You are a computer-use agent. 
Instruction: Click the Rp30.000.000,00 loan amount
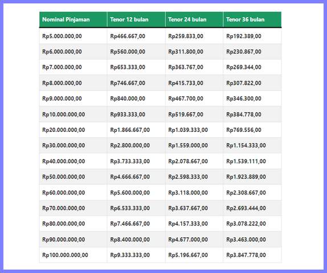64,146
